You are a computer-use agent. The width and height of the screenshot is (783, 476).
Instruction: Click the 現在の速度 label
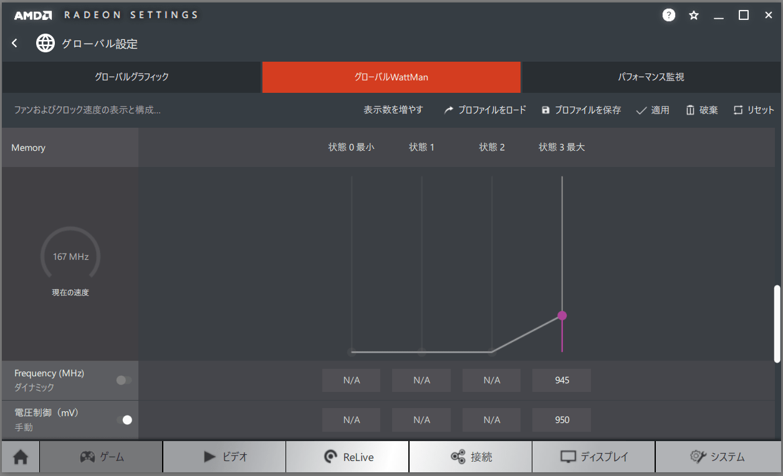(x=70, y=292)
